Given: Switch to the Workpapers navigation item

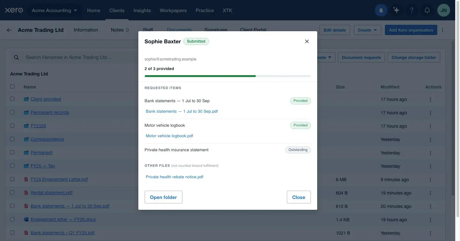Looking at the screenshot, I should tap(173, 10).
